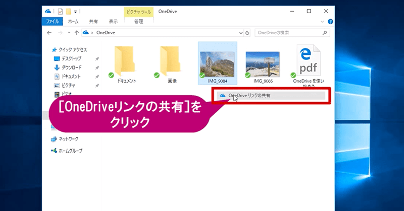Screen dimensions: 404x211
Task: Open デスクトップ in navigation pane
Action: tap(71, 58)
